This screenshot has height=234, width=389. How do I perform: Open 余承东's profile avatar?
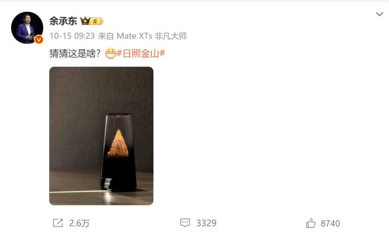coord(27,28)
